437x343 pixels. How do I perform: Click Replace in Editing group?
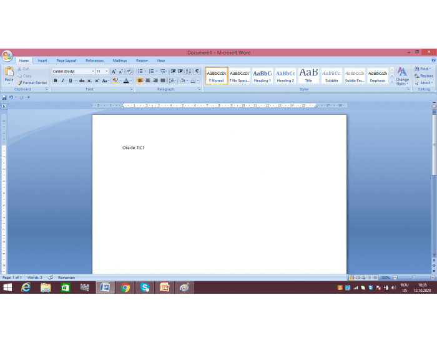click(x=424, y=76)
